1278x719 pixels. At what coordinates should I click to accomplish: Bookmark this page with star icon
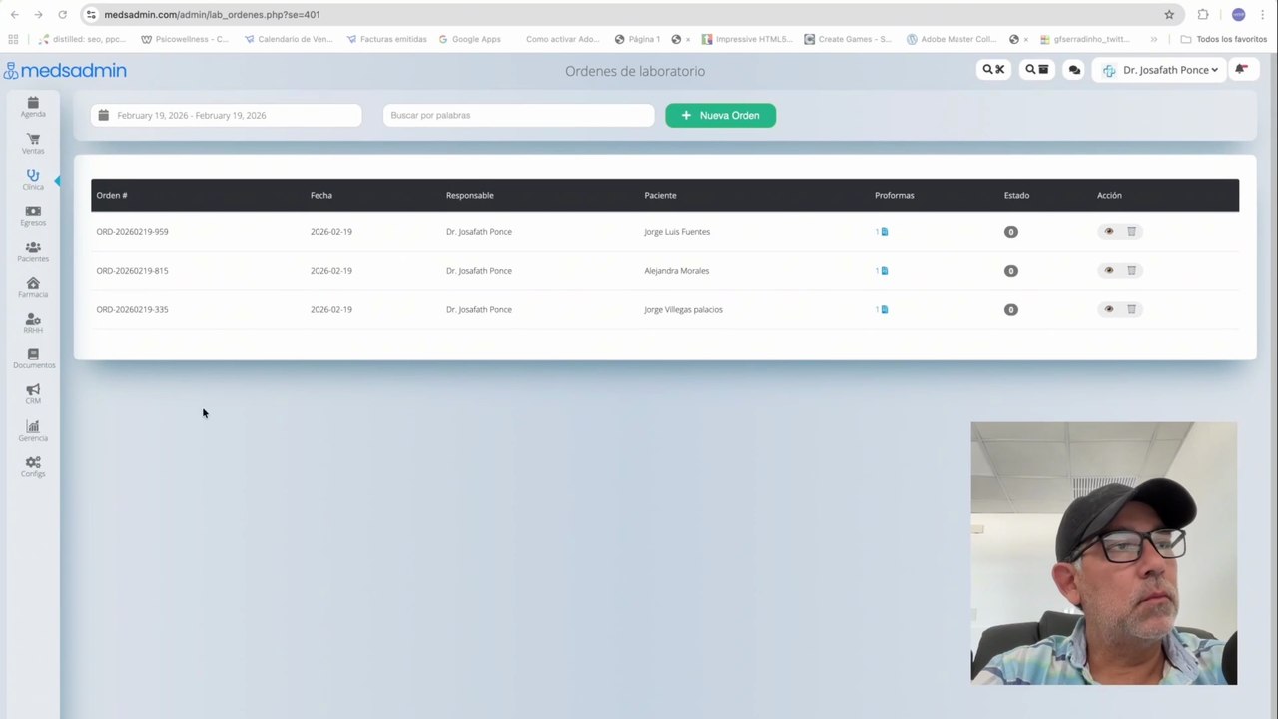pyautogui.click(x=1169, y=15)
